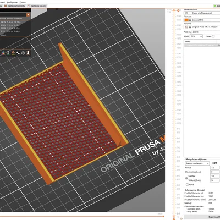Expand the legend view-type orange dropdown arrow

(28, 15)
